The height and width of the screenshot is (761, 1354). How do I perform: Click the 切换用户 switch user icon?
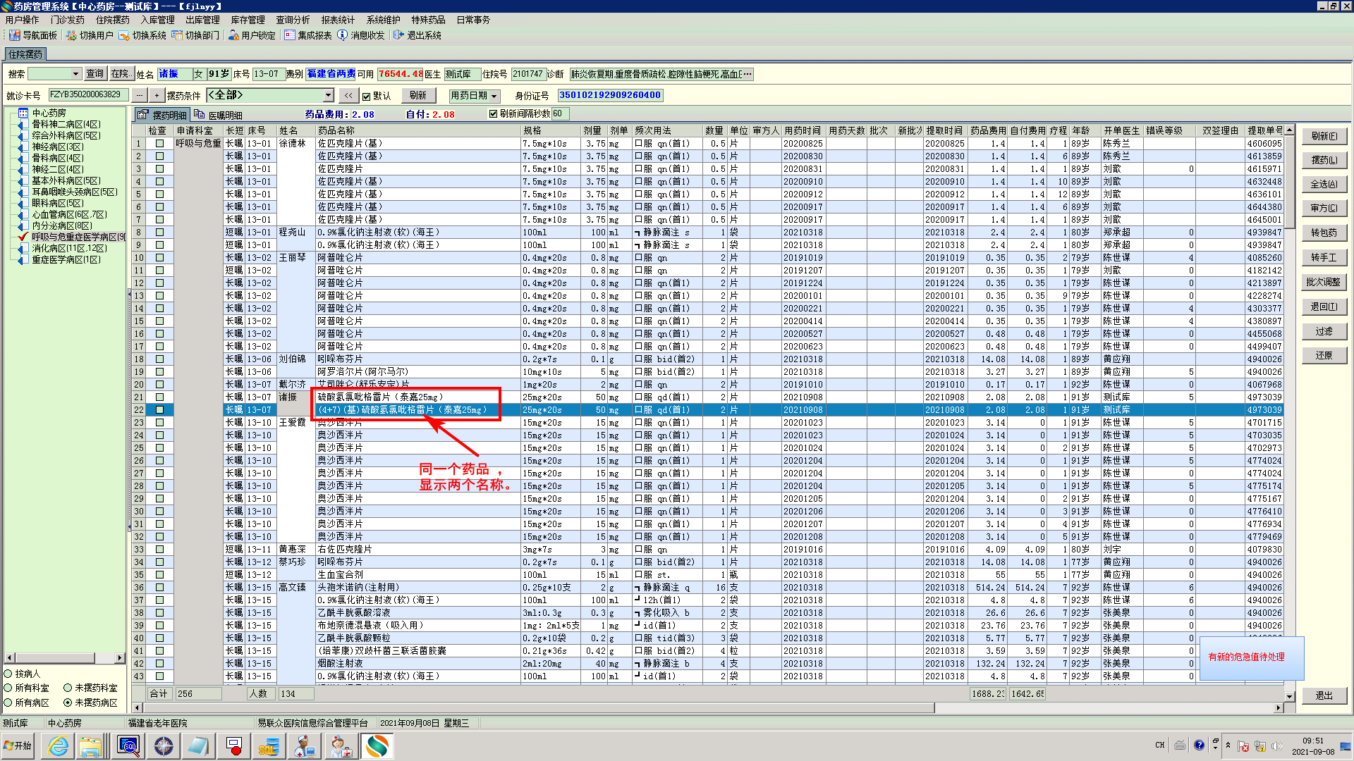[x=71, y=35]
